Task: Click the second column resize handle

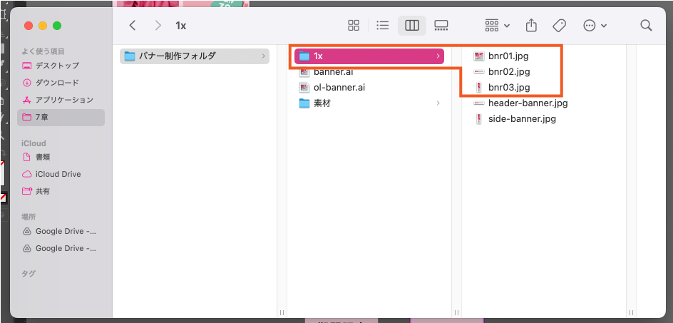Action: (457, 313)
